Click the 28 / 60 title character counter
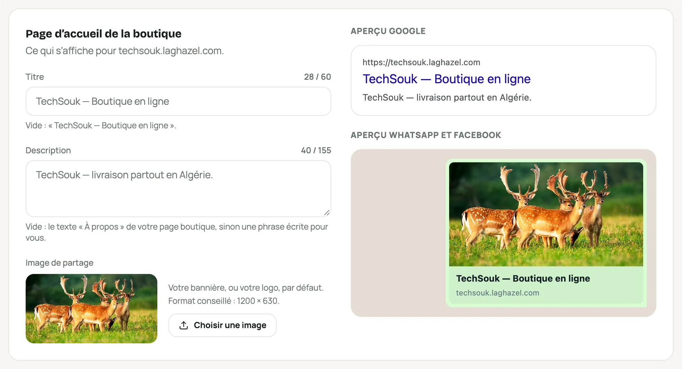682x369 pixels. click(x=317, y=77)
